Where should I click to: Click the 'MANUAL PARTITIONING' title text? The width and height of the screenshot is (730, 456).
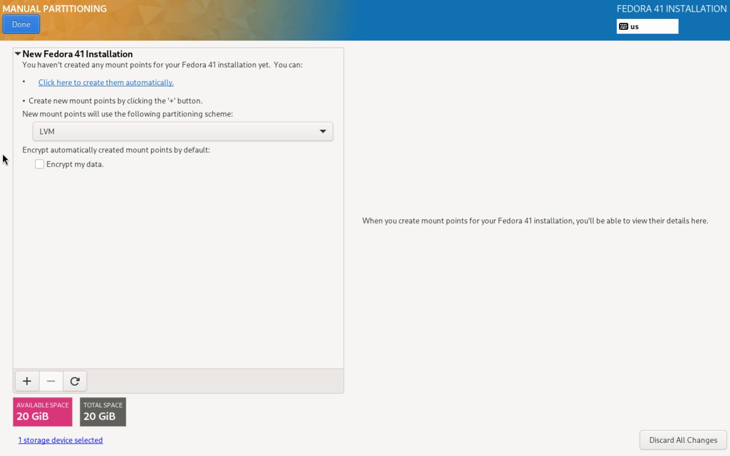(x=54, y=9)
